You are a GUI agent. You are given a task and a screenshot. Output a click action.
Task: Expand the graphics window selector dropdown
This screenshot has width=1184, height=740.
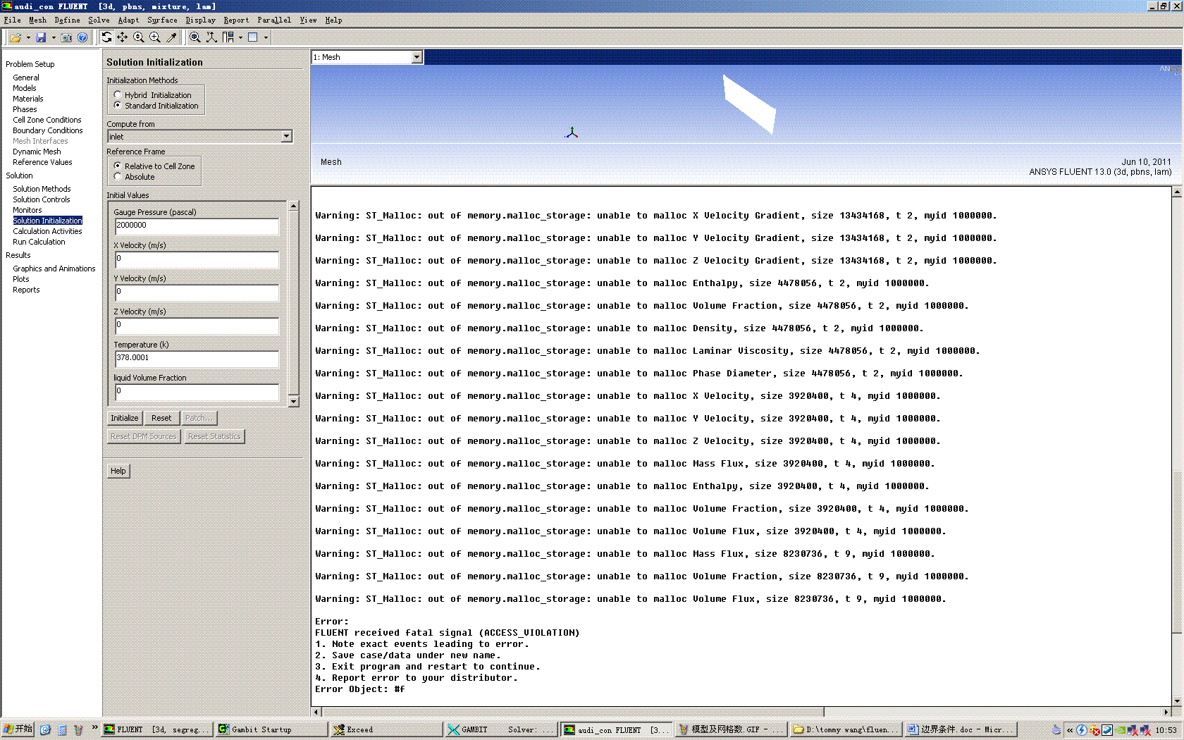click(417, 57)
